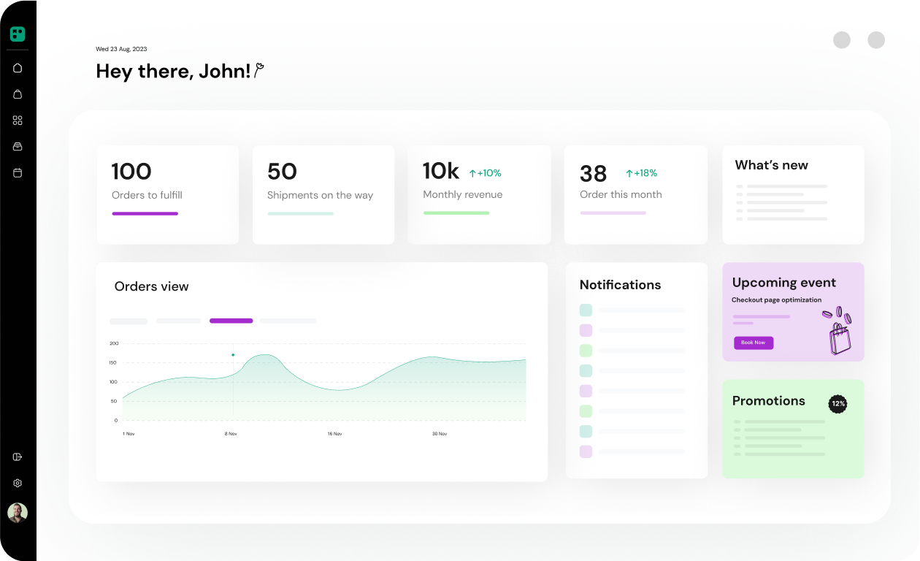Click the Orders view title
The width and height of the screenshot is (920, 561).
[x=151, y=286]
